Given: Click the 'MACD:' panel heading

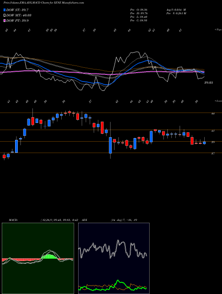Looking at the screenshot, I should (x=13, y=220).
